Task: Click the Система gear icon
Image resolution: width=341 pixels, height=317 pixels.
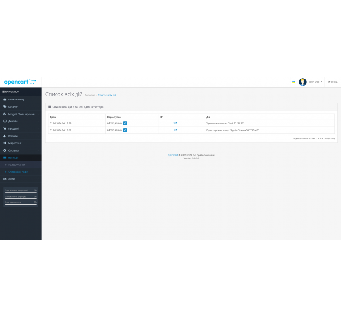Action: click(5, 150)
